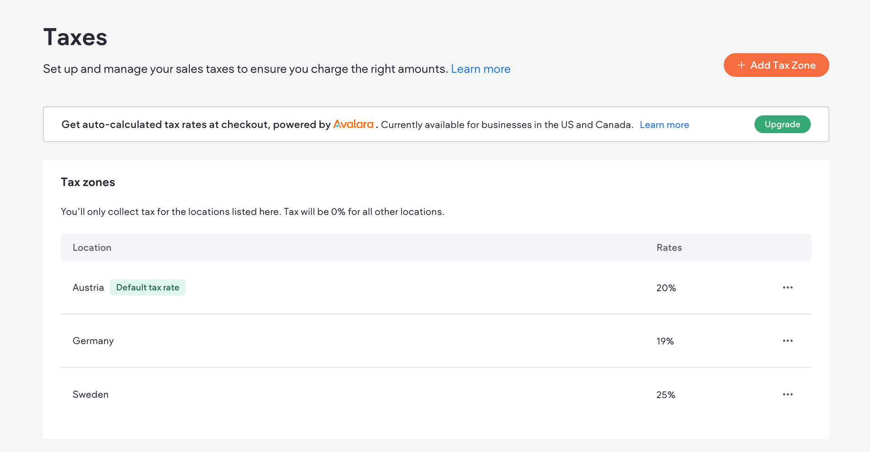Open the Learn more link below Taxes heading

480,69
